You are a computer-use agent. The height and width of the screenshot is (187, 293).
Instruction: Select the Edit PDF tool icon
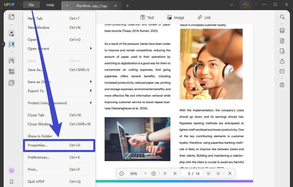click(x=12, y=45)
